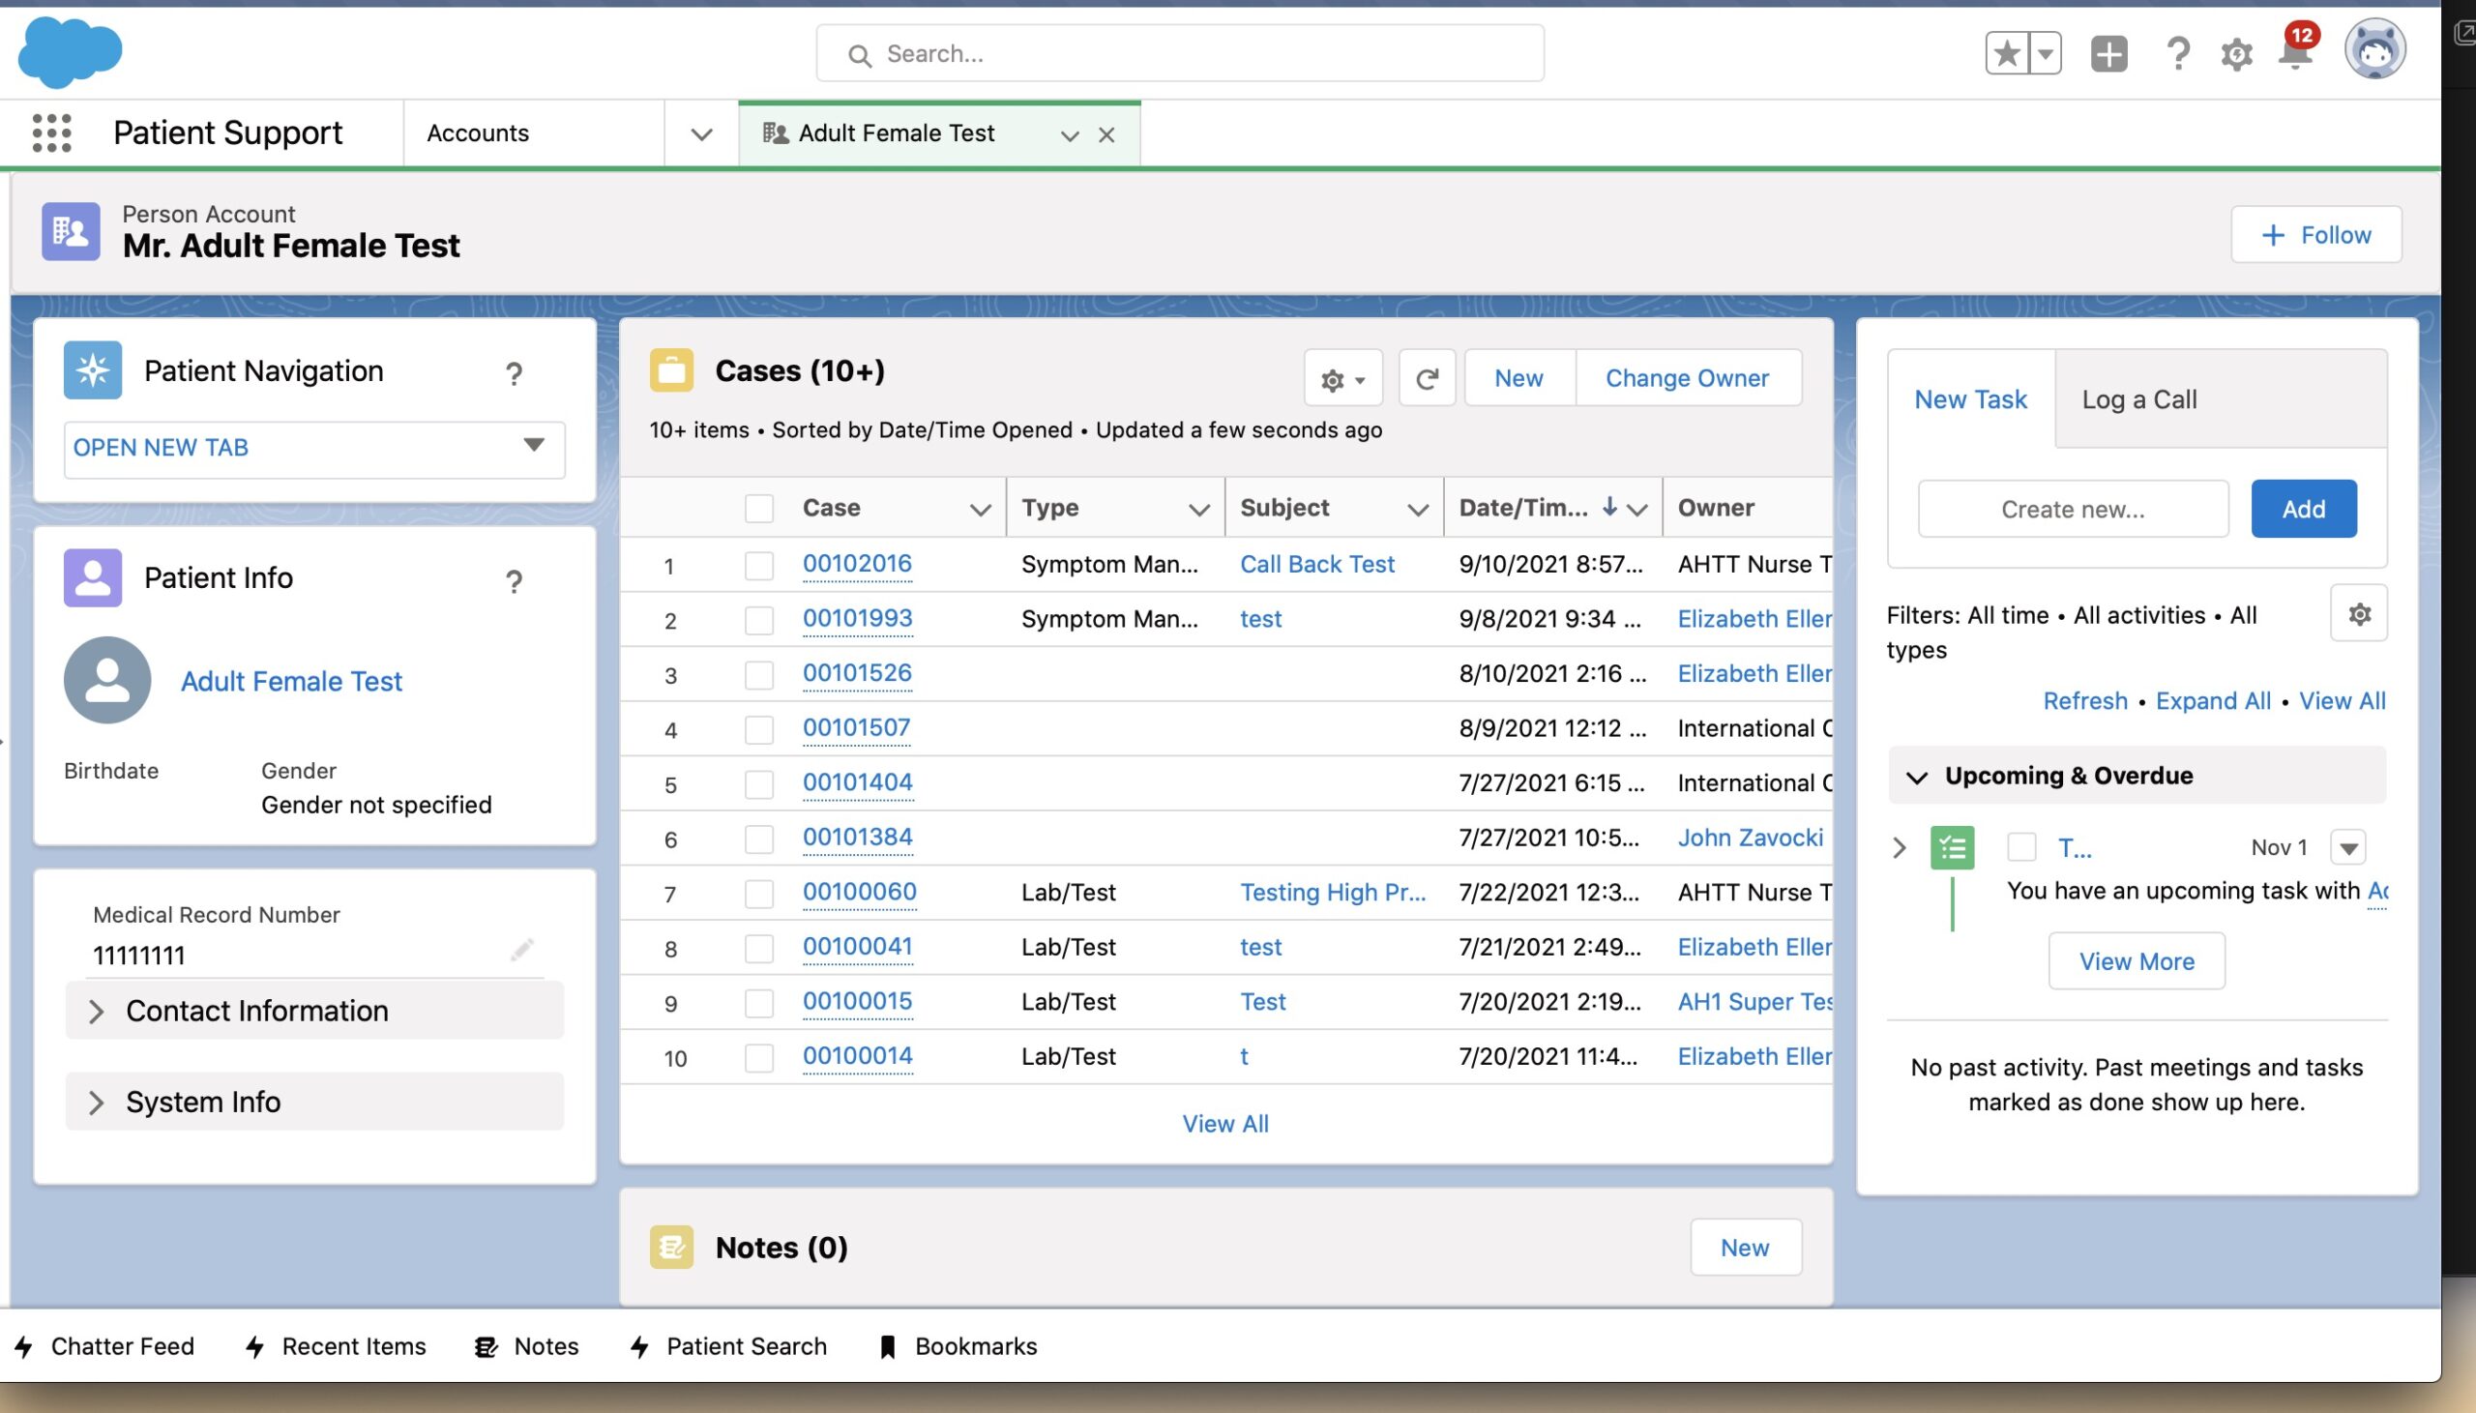Click the Notes related list icon
This screenshot has height=1413, width=2476.
click(671, 1247)
